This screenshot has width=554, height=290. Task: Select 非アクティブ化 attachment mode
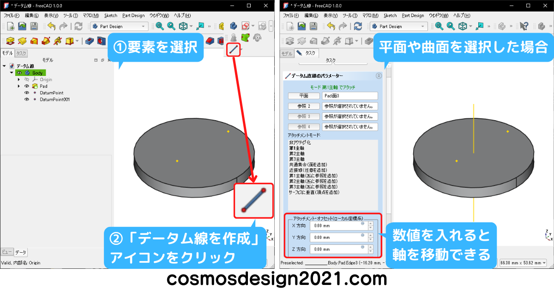click(x=300, y=143)
